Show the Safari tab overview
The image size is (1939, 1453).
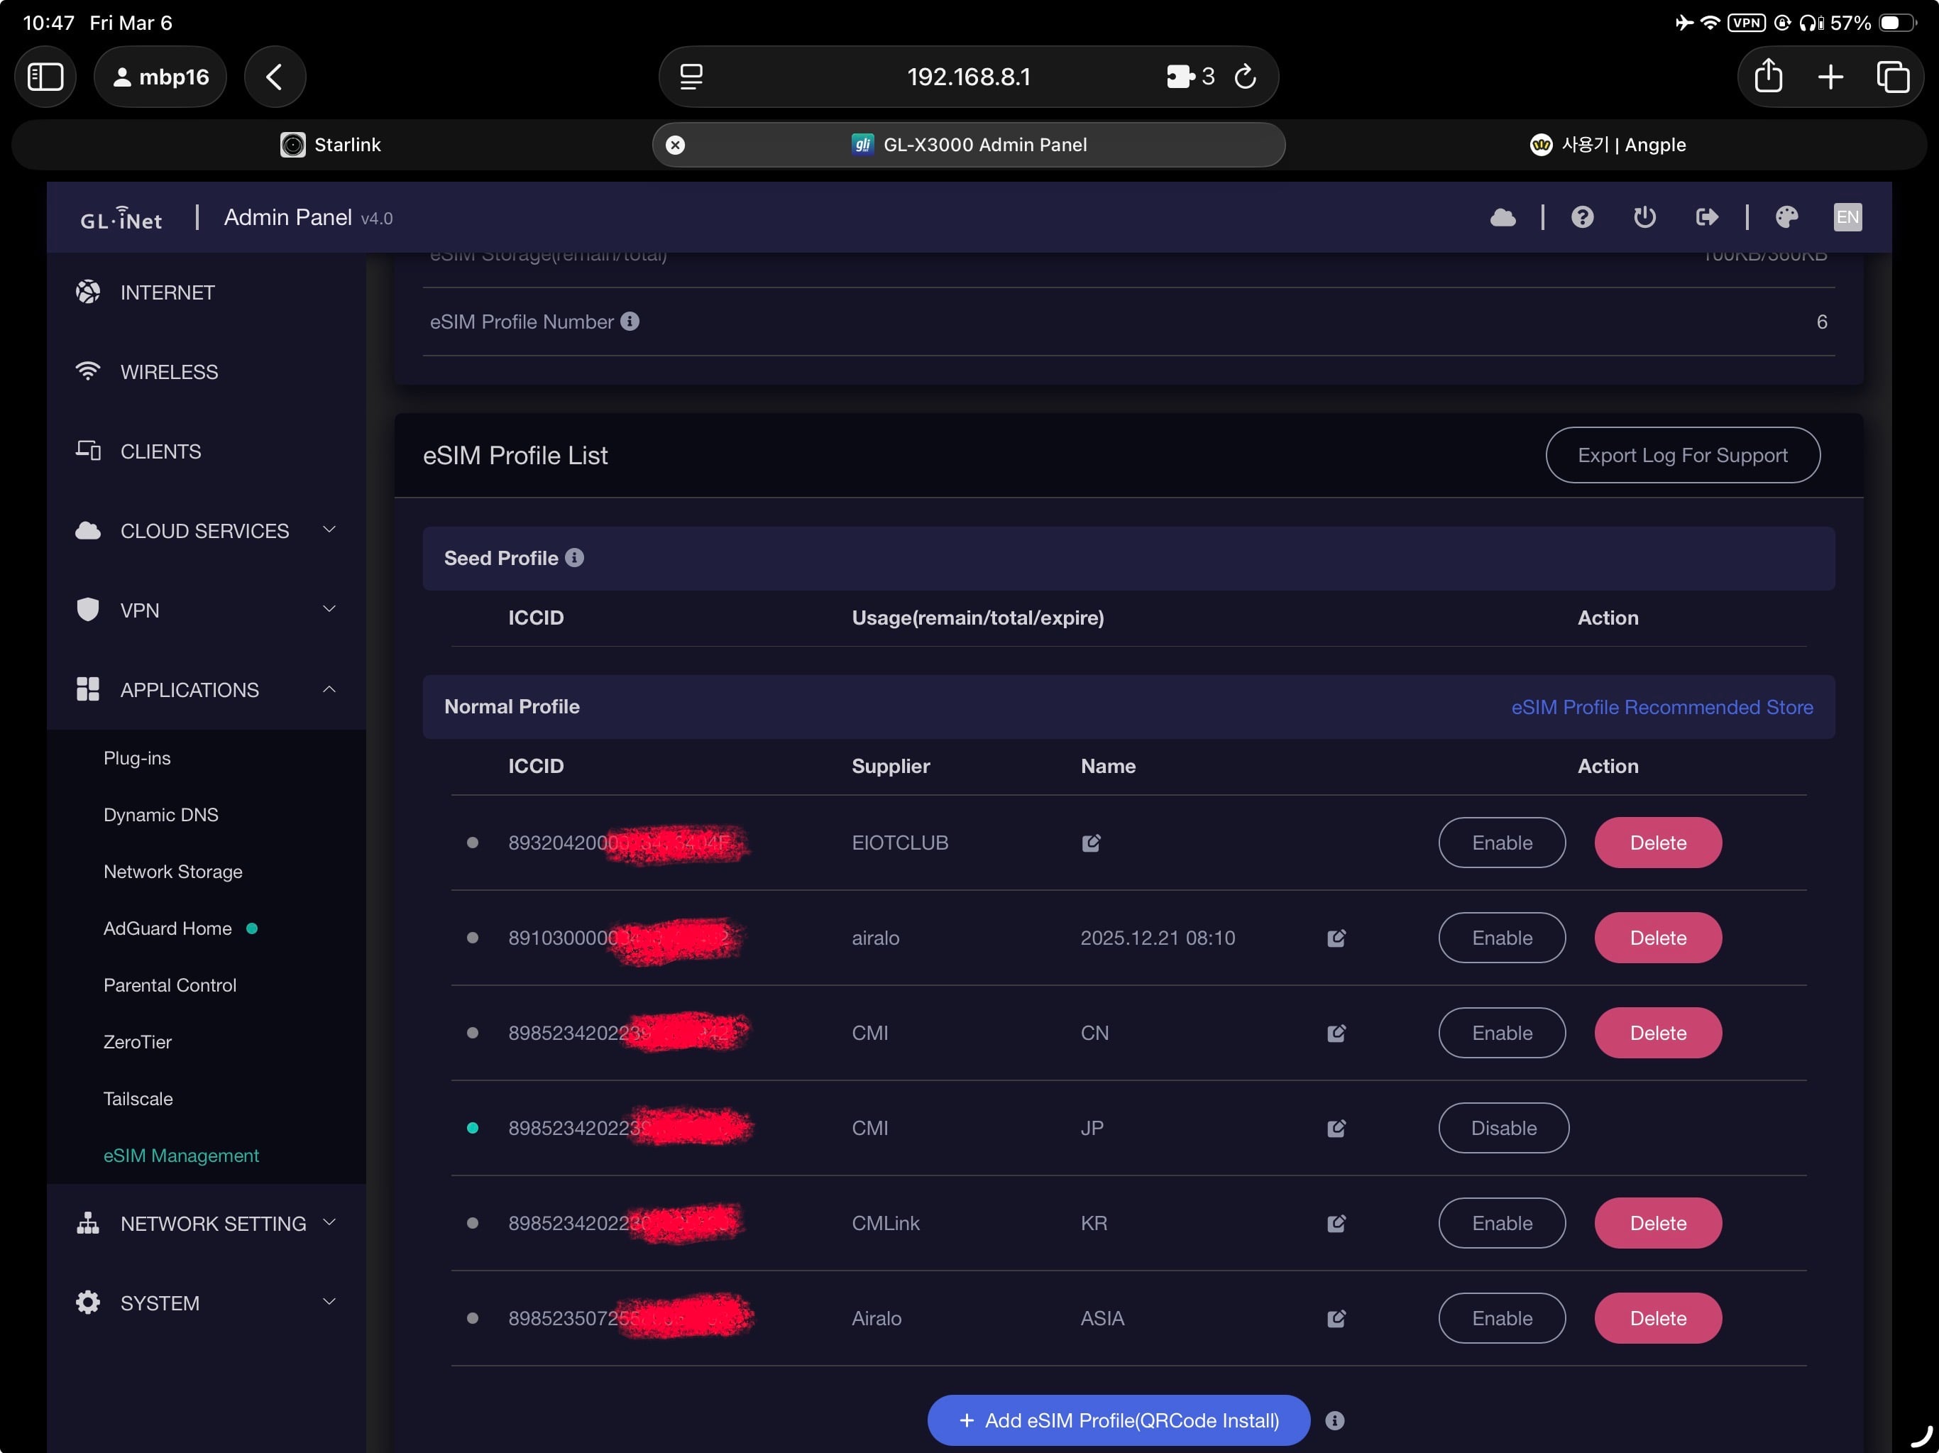[x=1893, y=77]
